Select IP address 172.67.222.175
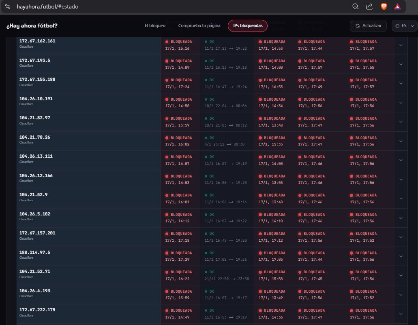Screen dimensions: 418x325 37,310
